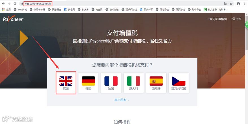This screenshot has height=124, width=248.
Task: Click the 支付增值税 heading text
Action: (x=122, y=33)
